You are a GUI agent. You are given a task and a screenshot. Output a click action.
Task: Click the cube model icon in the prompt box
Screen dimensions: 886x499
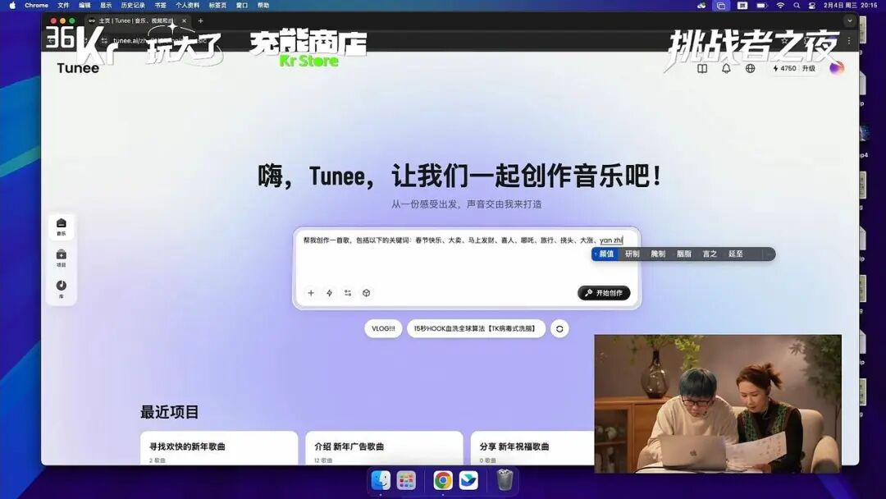[x=366, y=293]
